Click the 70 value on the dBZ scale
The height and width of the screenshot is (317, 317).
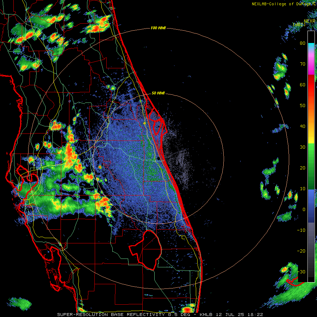point(303,64)
